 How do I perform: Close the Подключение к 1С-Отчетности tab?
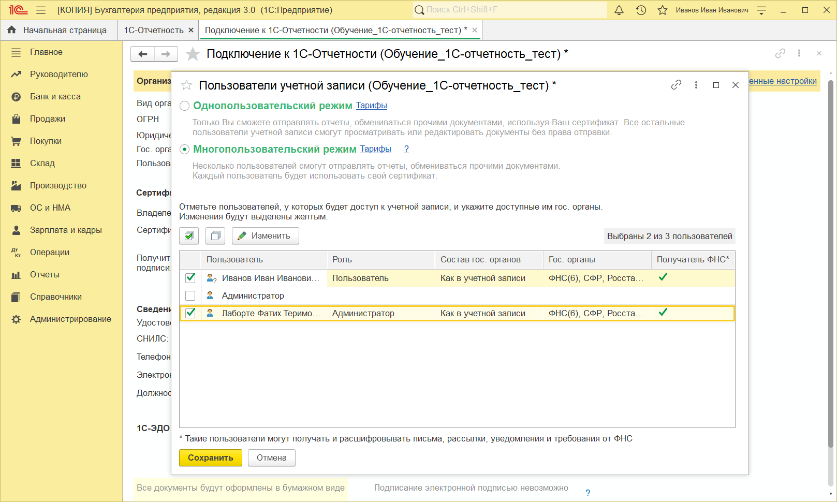(475, 30)
